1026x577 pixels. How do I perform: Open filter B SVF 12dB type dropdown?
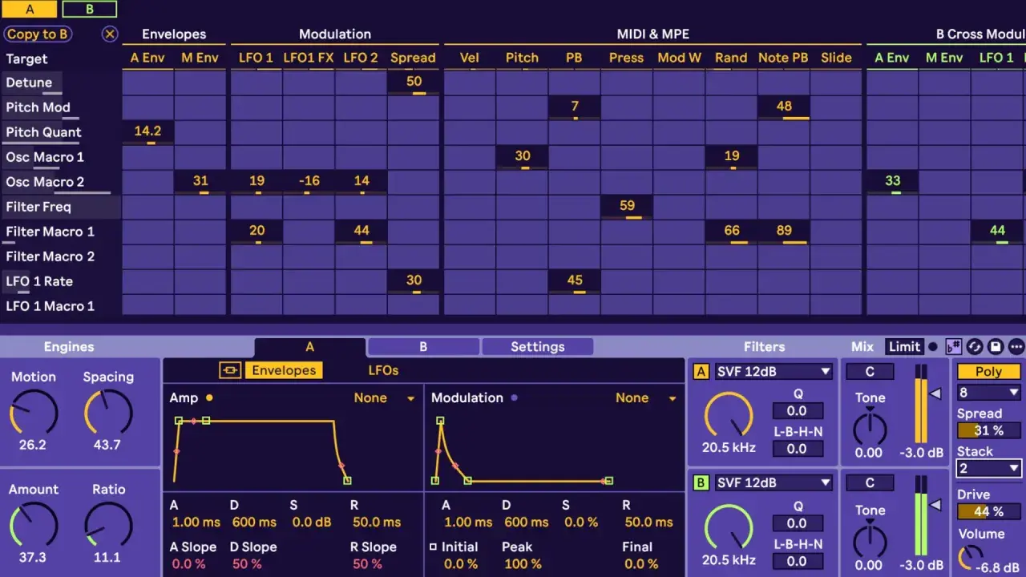[773, 482]
